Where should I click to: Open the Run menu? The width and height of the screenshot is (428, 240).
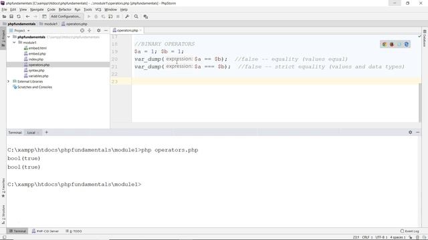[78, 9]
